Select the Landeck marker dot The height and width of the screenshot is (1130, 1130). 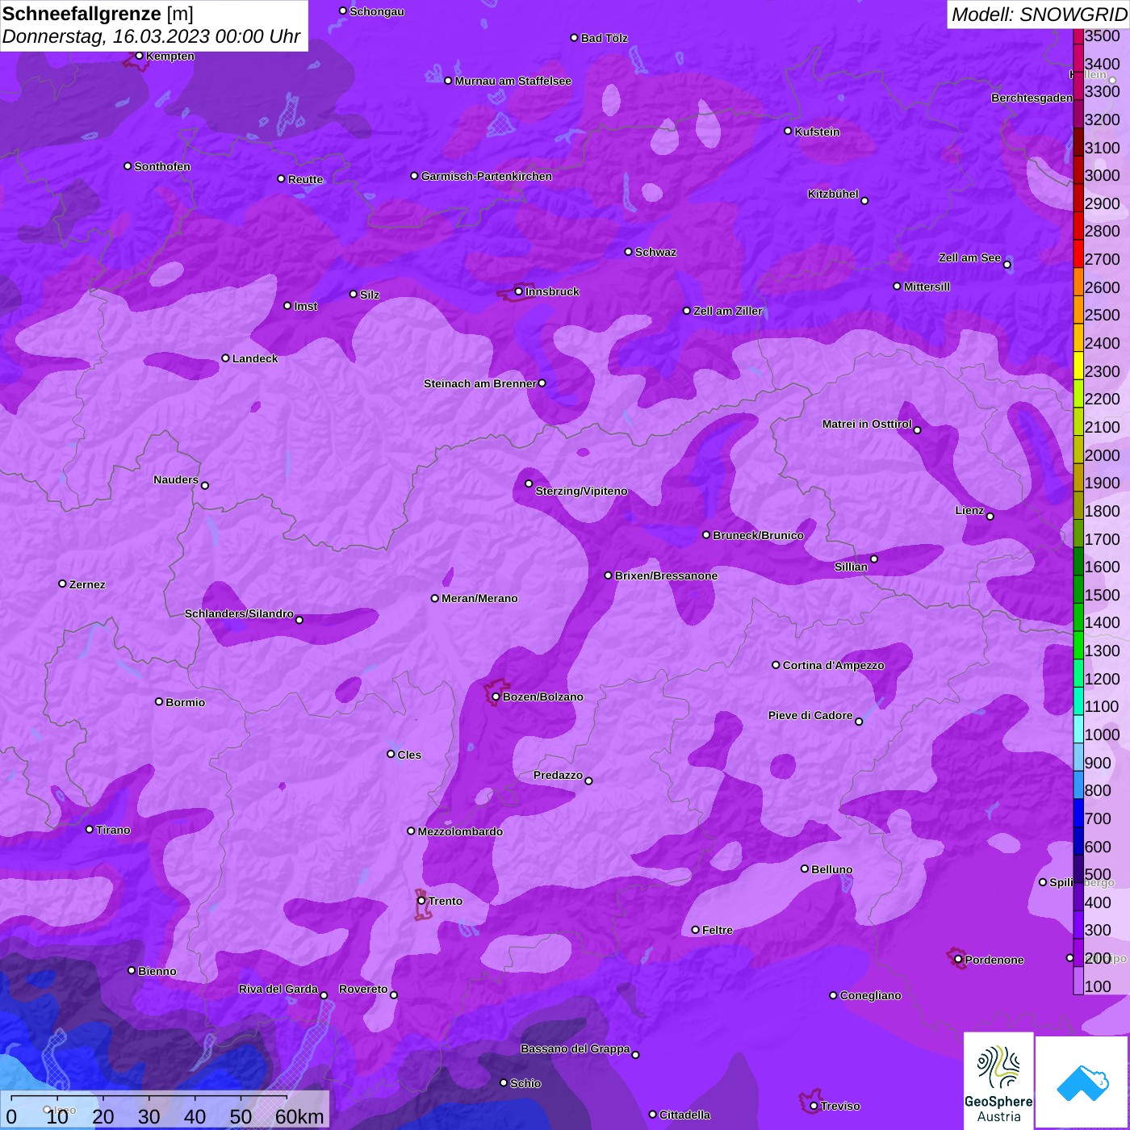pos(226,358)
